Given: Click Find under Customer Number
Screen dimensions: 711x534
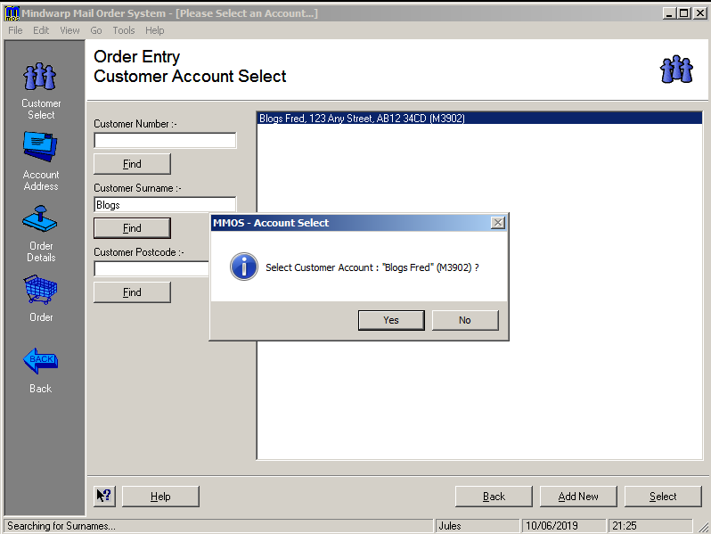Looking at the screenshot, I should coord(132,164).
